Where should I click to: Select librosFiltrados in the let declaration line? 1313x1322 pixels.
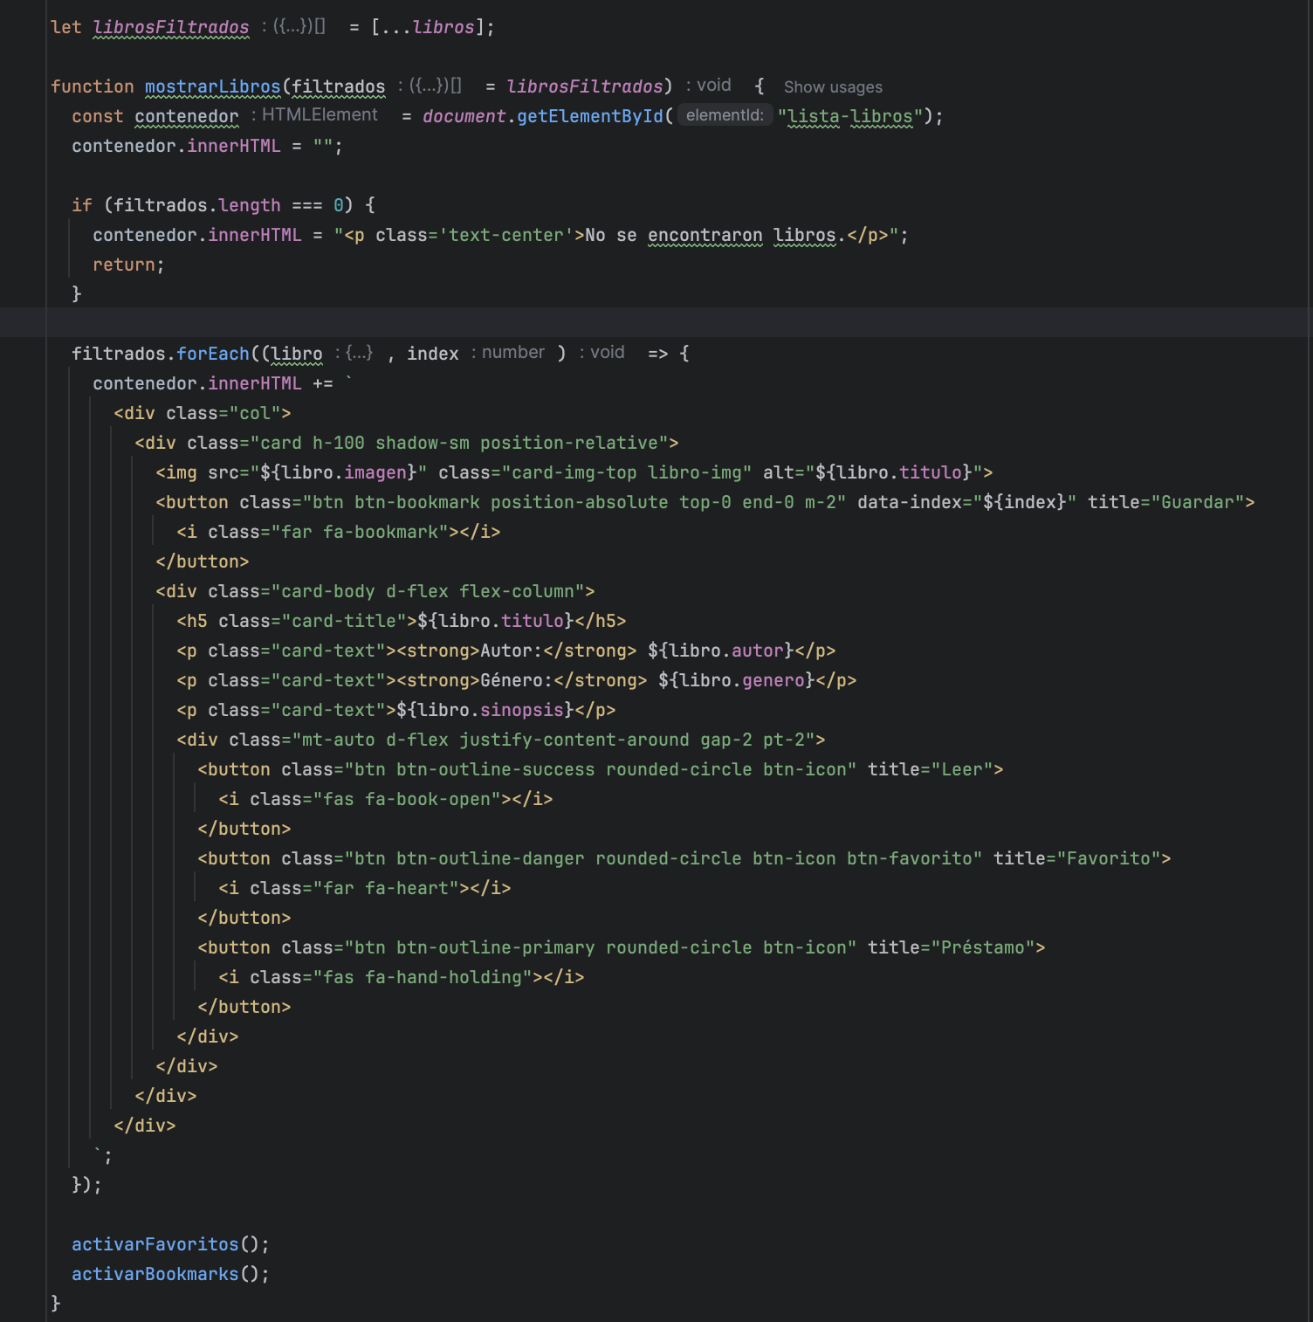pos(171,27)
